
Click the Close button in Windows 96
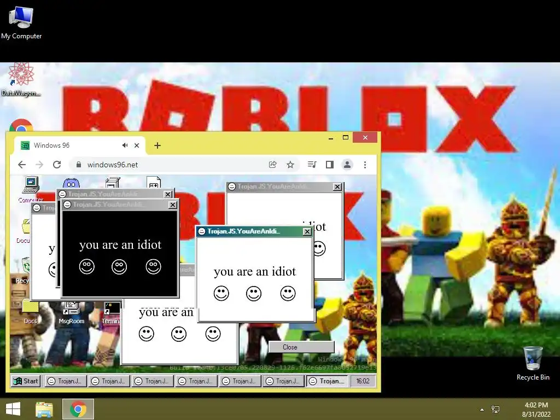[301, 347]
